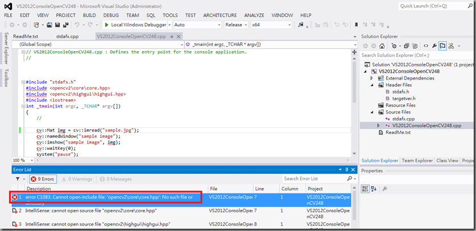Click Search Solution Explorer field

[x=417, y=55]
